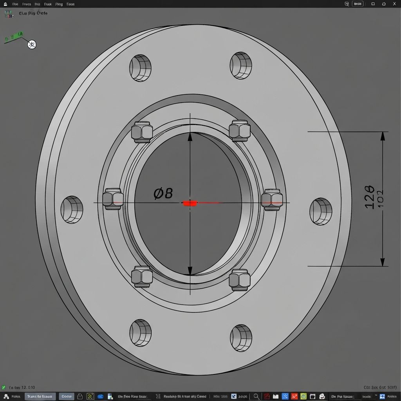Image resolution: width=401 pixels, height=401 pixels.
Task: Click the green circular icon in bottom bar
Action: 303,396
